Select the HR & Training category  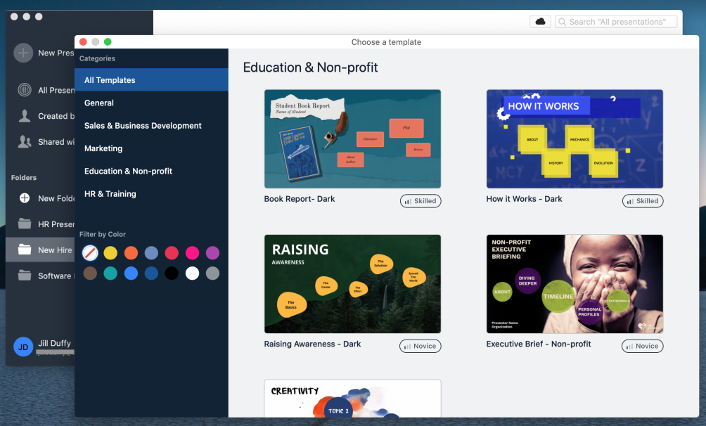[x=151, y=193]
